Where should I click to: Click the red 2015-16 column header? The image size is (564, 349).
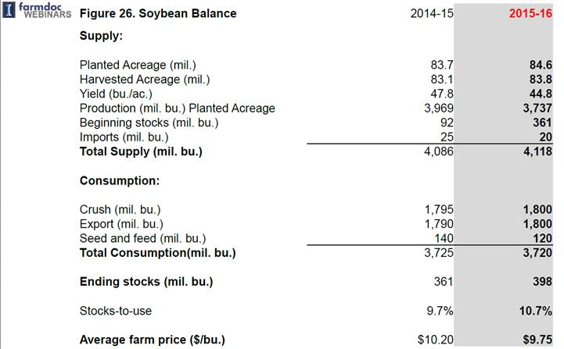(x=531, y=14)
